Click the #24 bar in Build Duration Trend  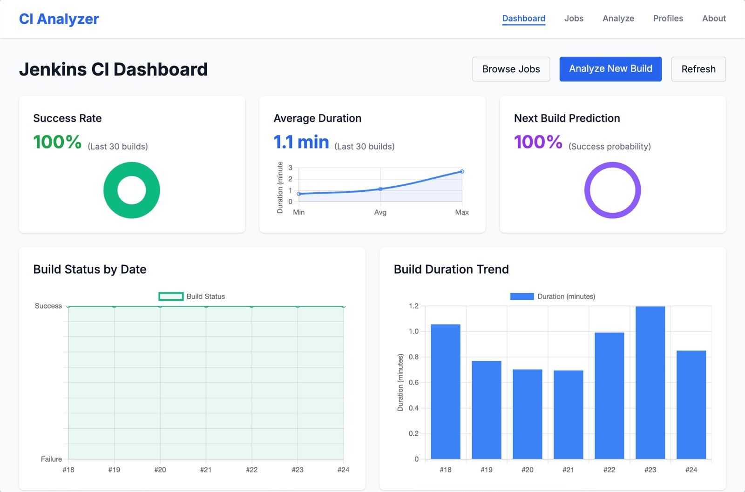[x=691, y=405]
